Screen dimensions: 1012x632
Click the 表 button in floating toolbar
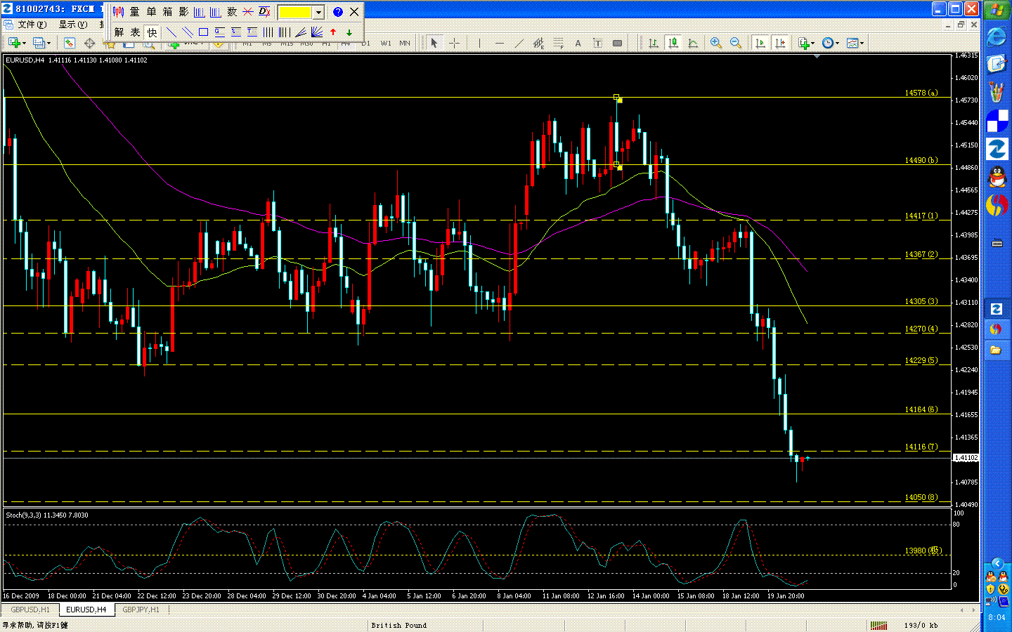pos(136,32)
